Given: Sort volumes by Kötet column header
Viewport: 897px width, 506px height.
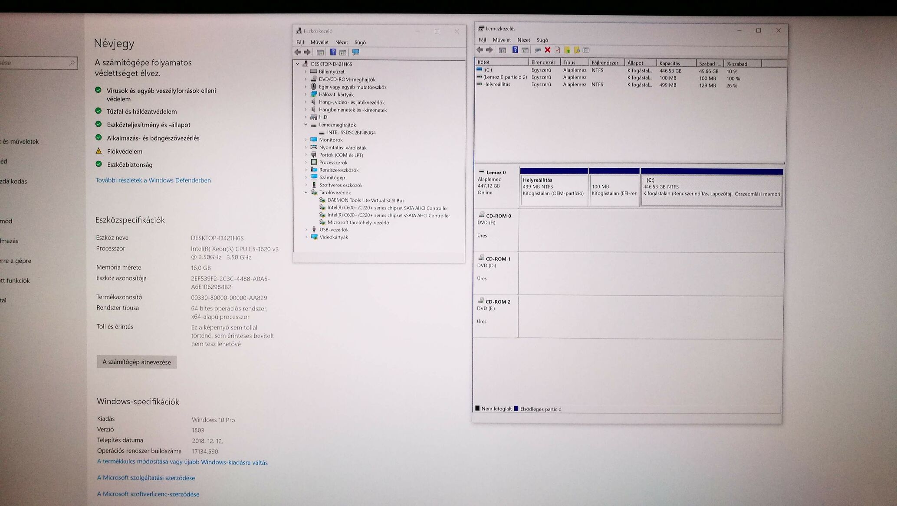Looking at the screenshot, I should pos(502,63).
